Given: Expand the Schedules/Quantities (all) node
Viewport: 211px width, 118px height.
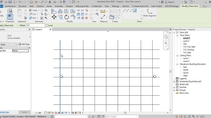Looking at the screenshot, I should click(x=174, y=82).
